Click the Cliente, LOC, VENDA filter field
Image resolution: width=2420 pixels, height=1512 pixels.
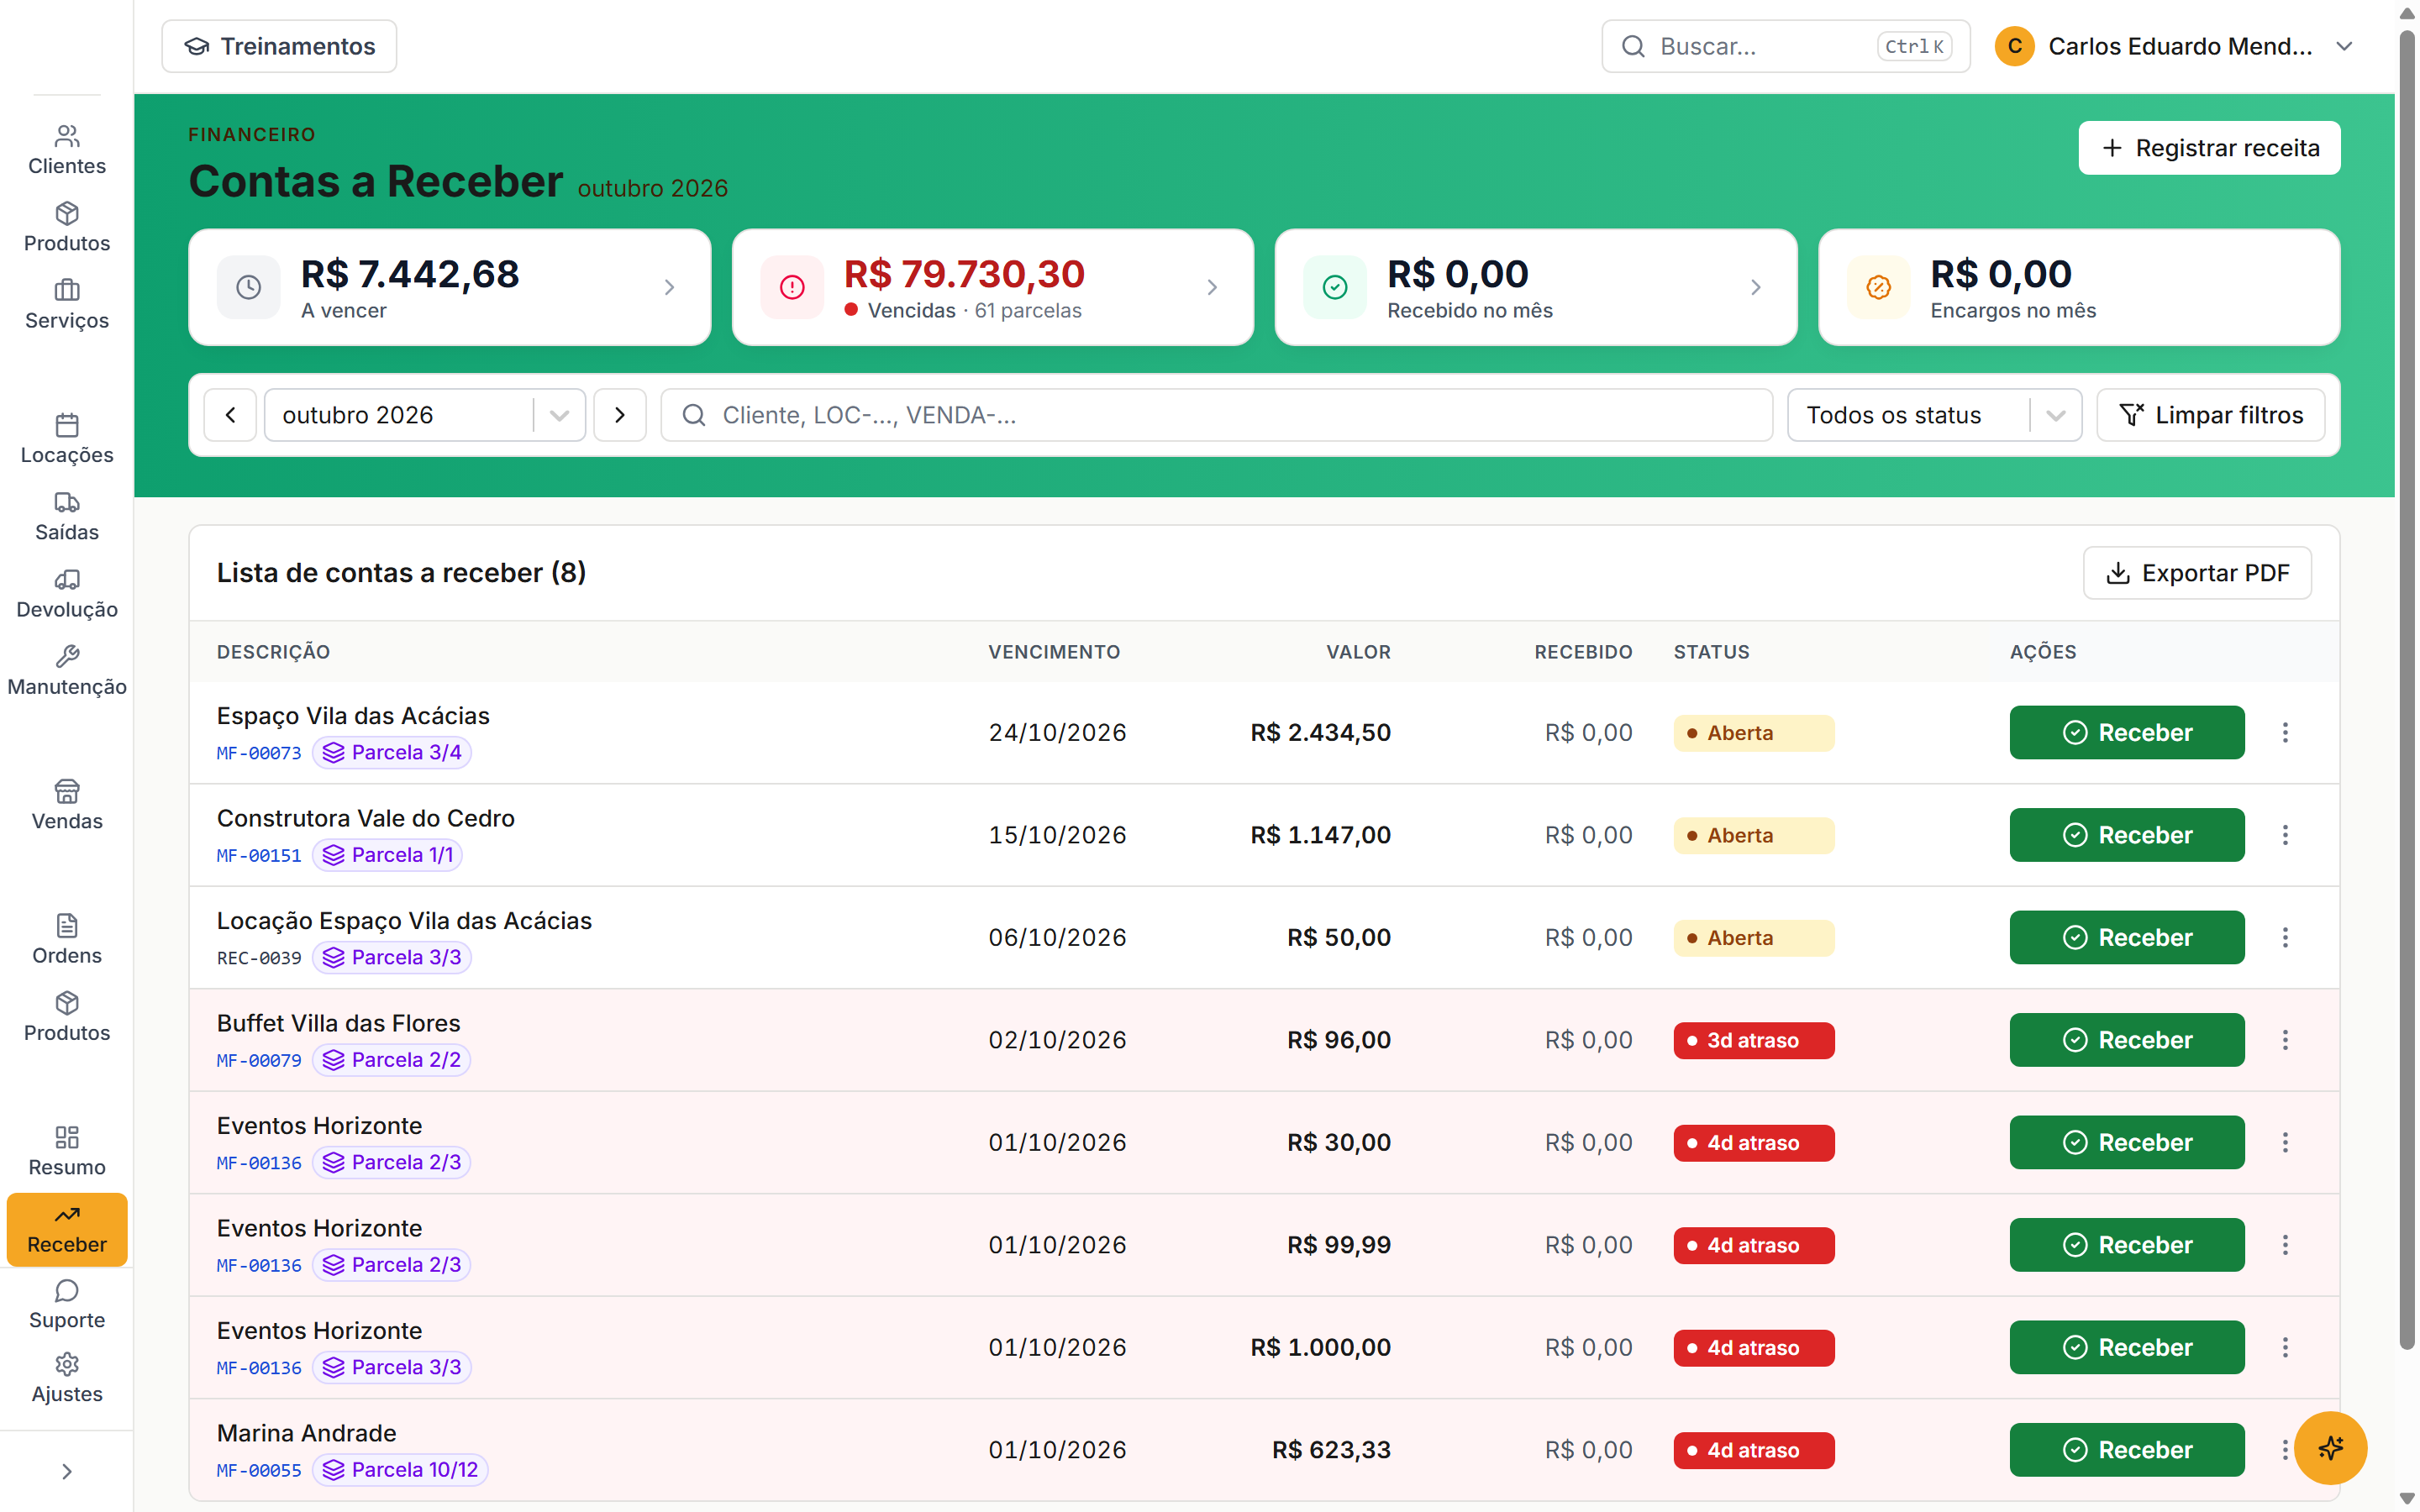coord(1217,415)
